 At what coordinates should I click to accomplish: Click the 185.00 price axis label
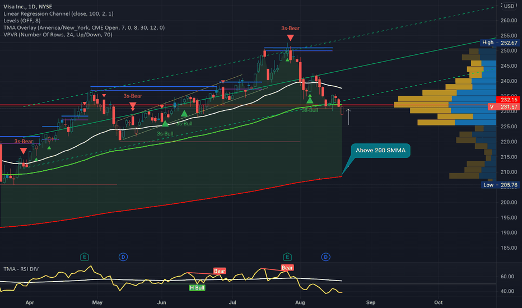pyautogui.click(x=509, y=248)
